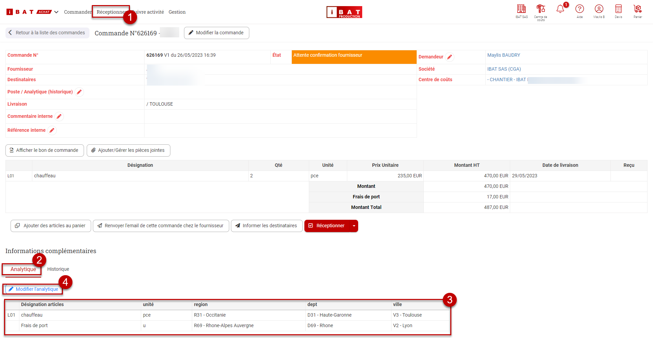This screenshot has width=653, height=338.
Task: Open the Panier cart icon
Action: coord(638,9)
